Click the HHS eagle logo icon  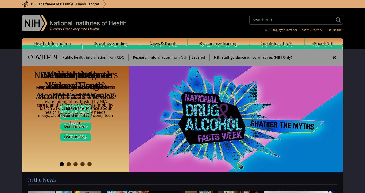(25, 4)
